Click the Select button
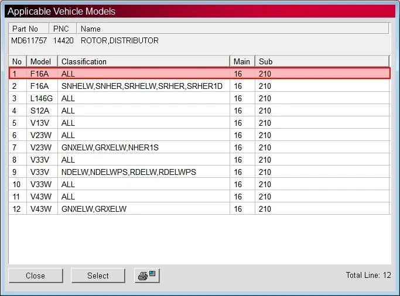 click(98, 276)
